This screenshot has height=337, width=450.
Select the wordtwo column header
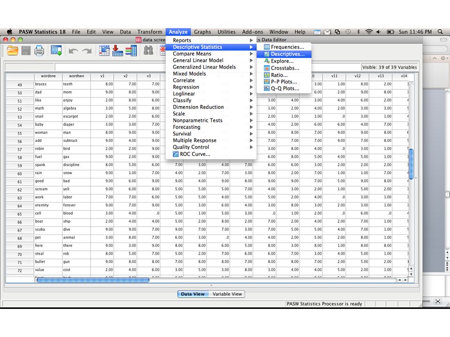(x=76, y=76)
